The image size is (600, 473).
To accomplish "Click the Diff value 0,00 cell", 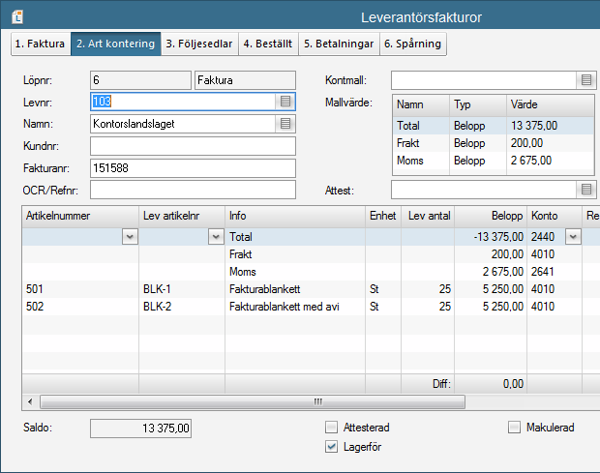I will coord(491,384).
